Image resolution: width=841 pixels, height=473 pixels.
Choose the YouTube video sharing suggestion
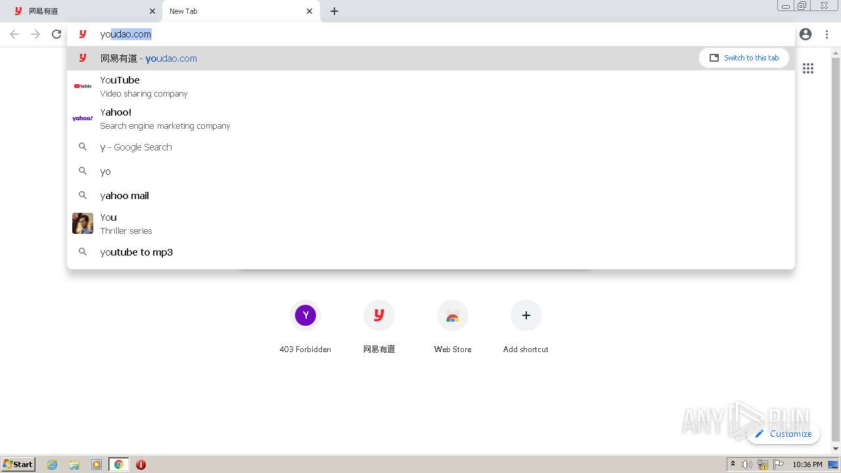431,86
